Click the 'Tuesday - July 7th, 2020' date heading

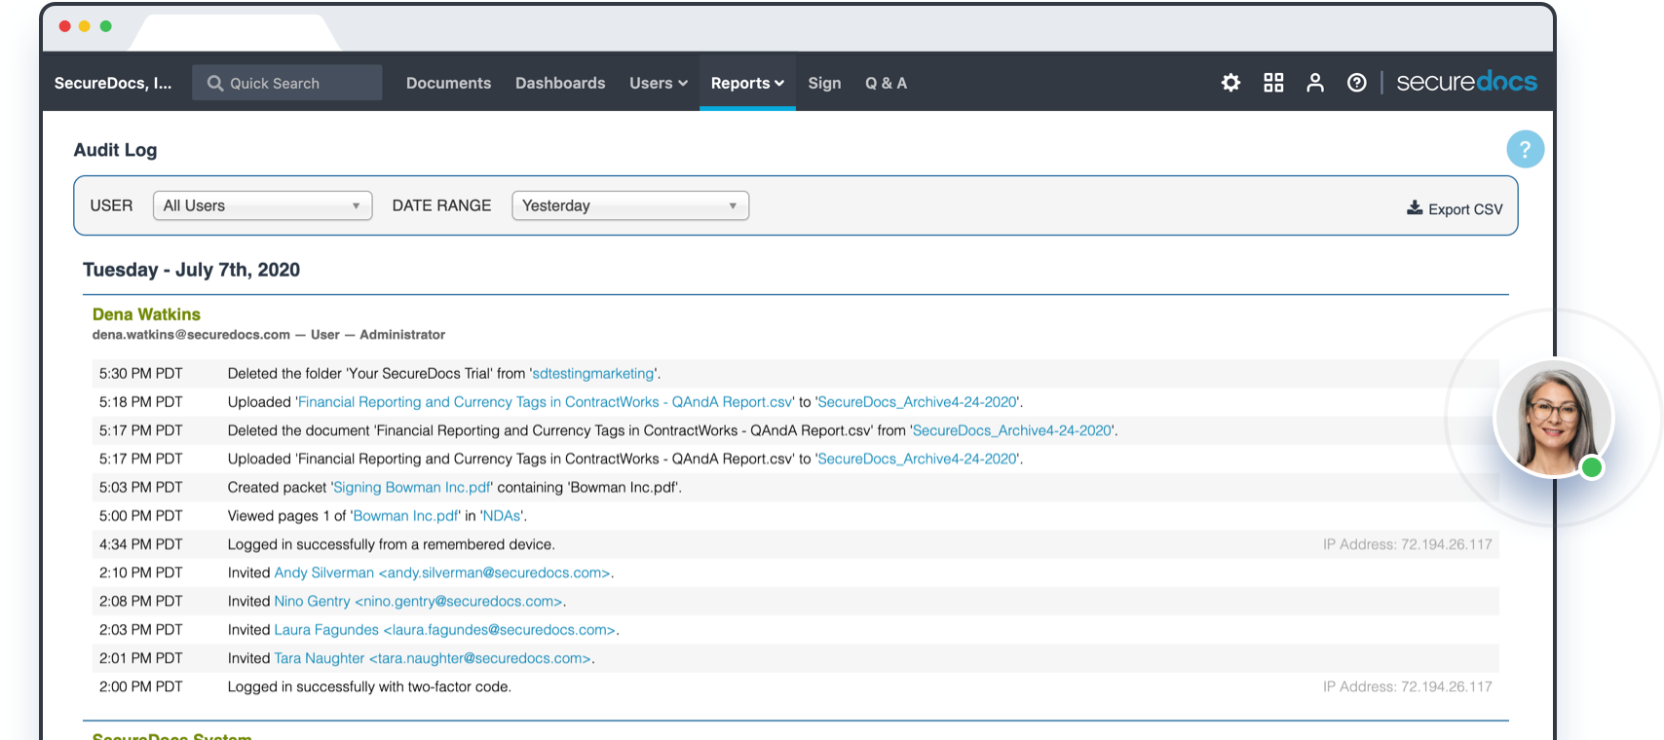click(x=191, y=270)
